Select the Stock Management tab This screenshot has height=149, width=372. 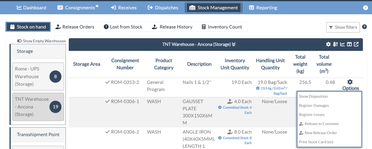[x=213, y=8]
